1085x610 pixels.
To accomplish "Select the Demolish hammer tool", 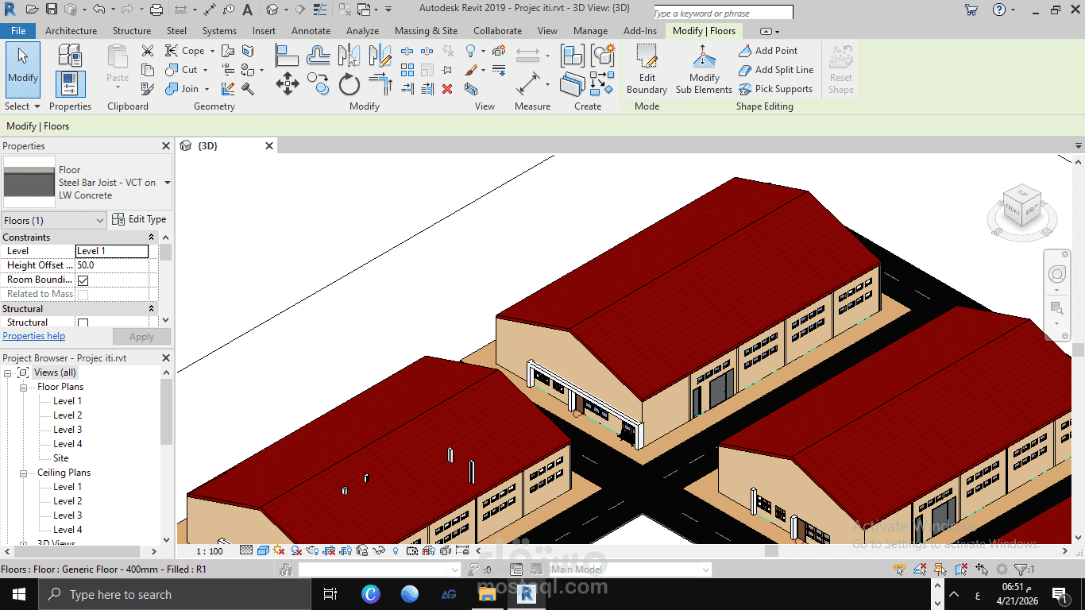I will tap(247, 89).
